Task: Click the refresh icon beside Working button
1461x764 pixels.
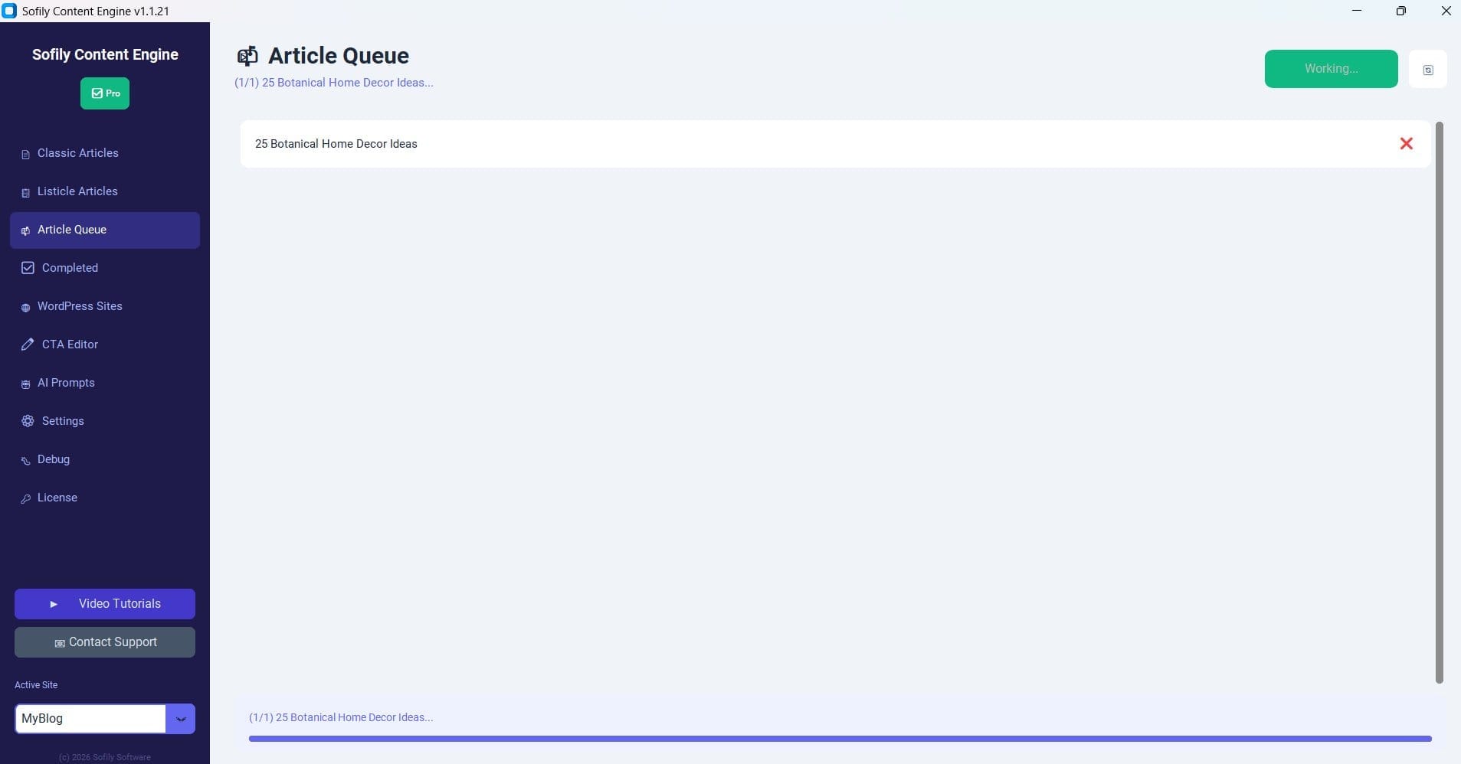Action: click(x=1428, y=70)
